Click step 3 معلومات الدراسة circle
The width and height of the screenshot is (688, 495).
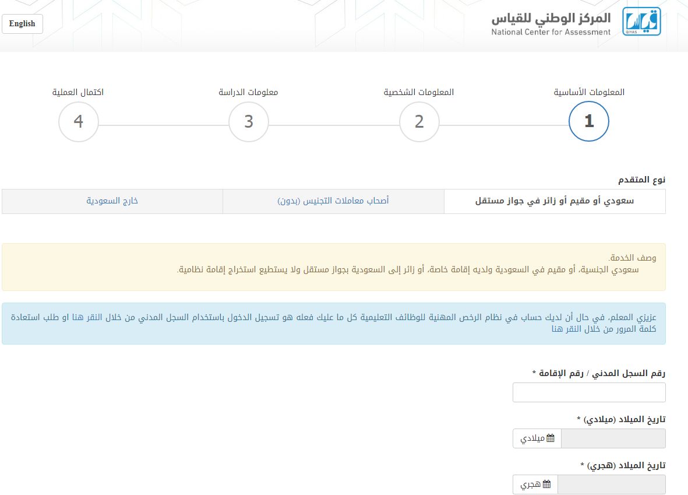[x=248, y=121]
